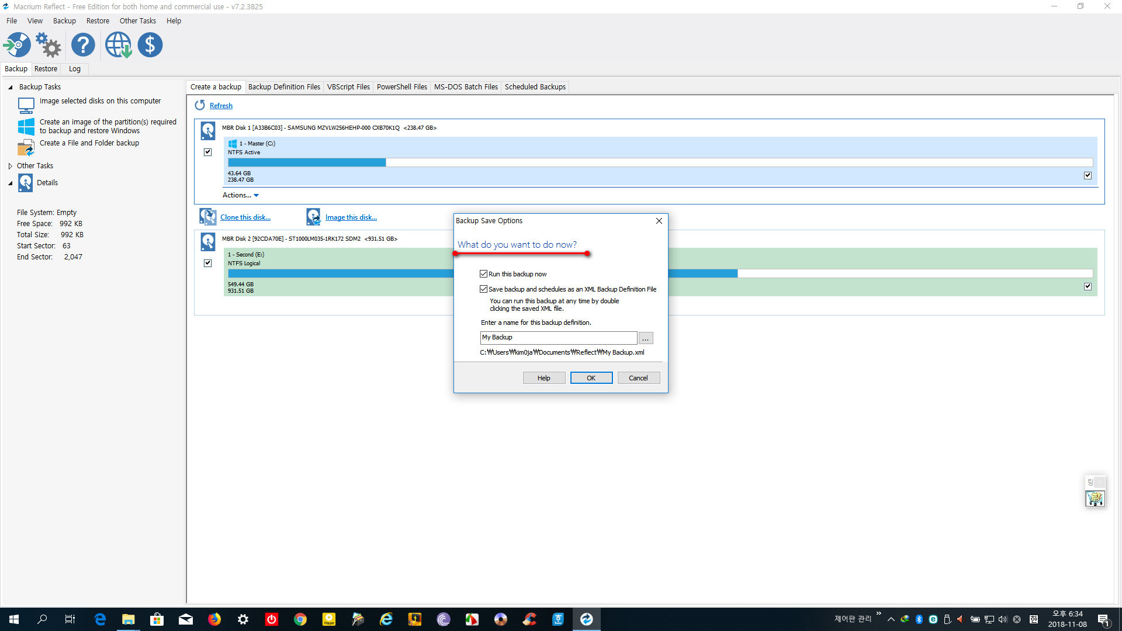Click the Buy Macrium Reflect icon
The height and width of the screenshot is (631, 1122).
(151, 44)
